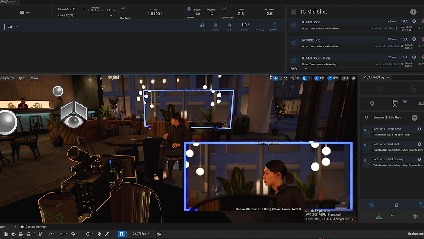Edit the 65 mm focal length field
This screenshot has width=424, height=239.
point(25,12)
